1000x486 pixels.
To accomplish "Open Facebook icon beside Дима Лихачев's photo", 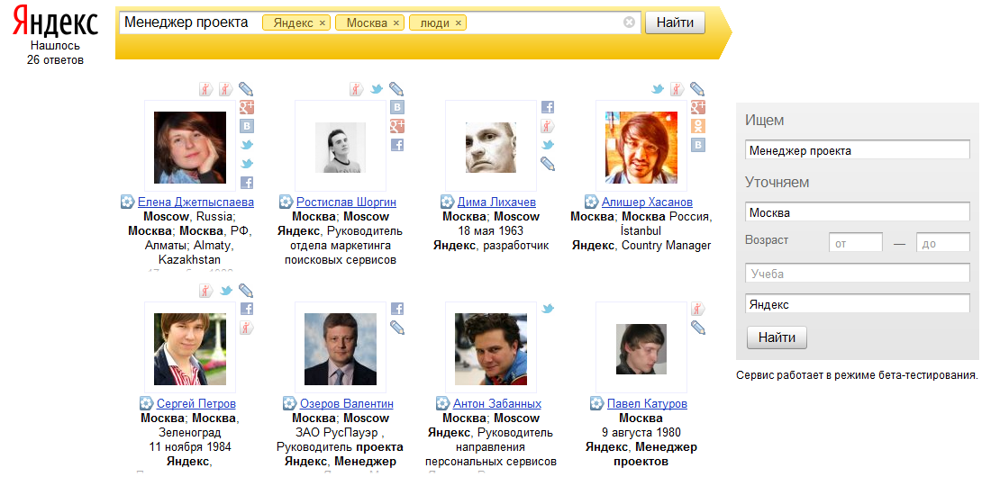I will [x=548, y=107].
